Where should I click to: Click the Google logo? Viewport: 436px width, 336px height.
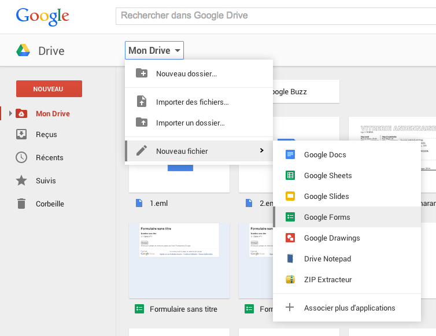coord(42,16)
